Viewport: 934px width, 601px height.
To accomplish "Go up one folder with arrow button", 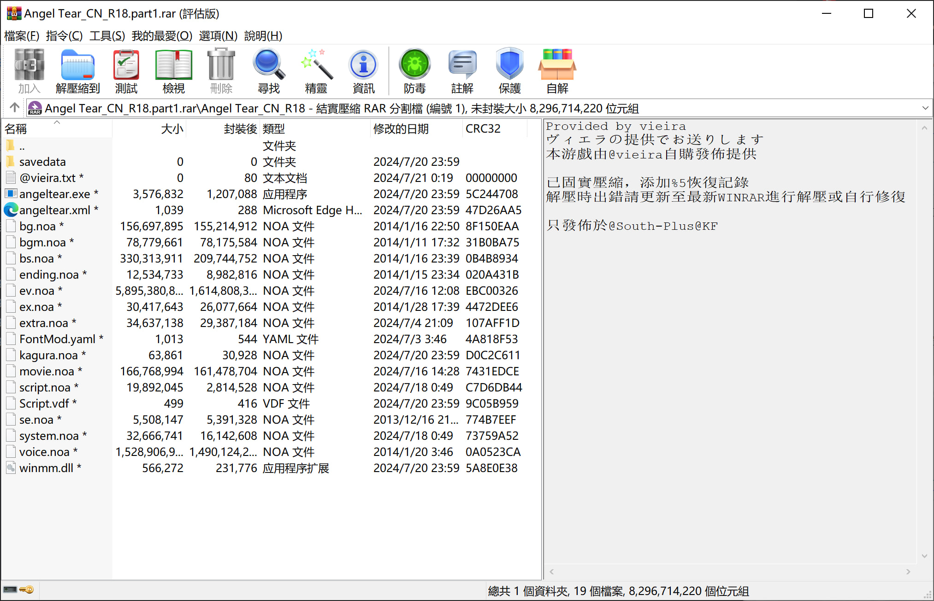I will (x=14, y=108).
